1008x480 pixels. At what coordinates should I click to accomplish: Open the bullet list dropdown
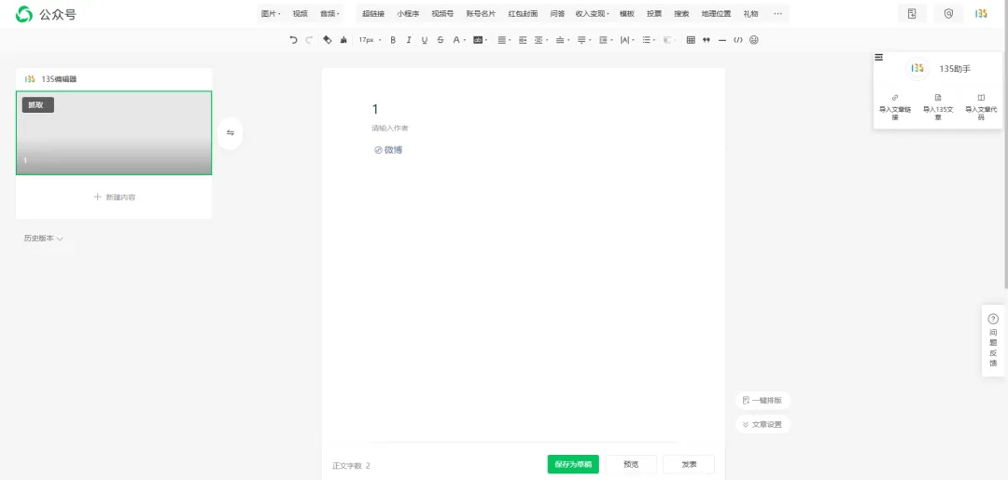coord(649,40)
